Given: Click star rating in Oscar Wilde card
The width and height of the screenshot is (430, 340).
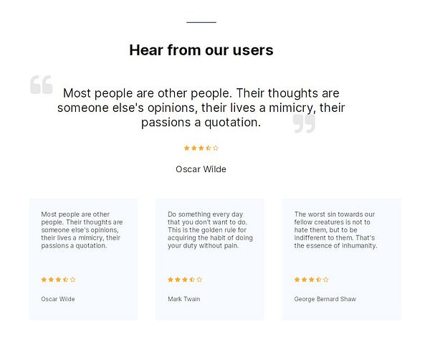Looking at the screenshot, I should coord(58,280).
